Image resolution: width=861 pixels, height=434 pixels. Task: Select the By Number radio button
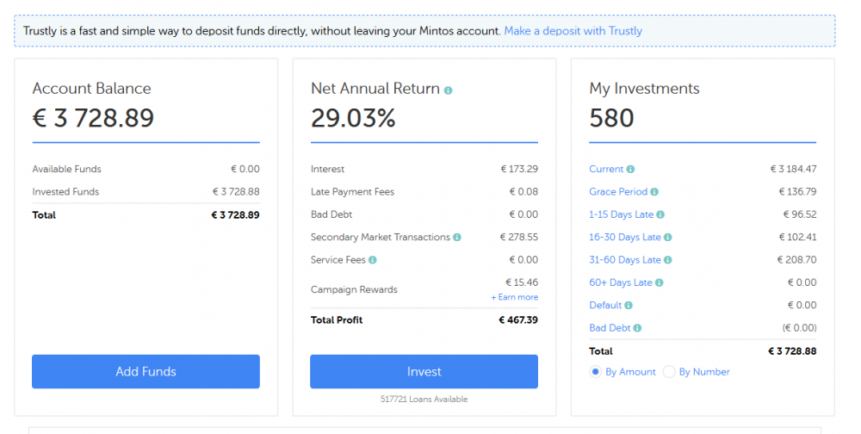pos(669,372)
